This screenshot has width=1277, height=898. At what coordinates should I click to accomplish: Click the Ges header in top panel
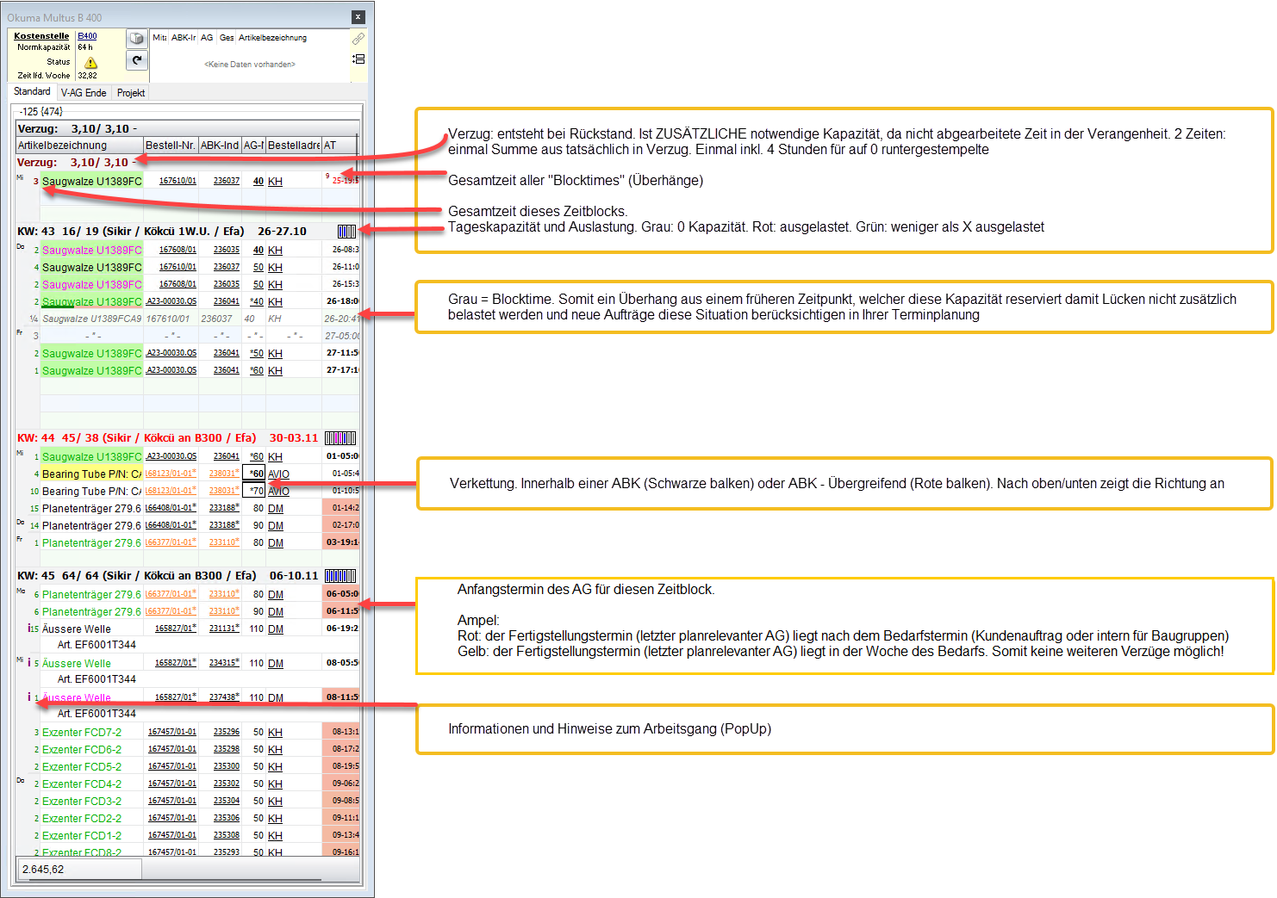click(227, 38)
